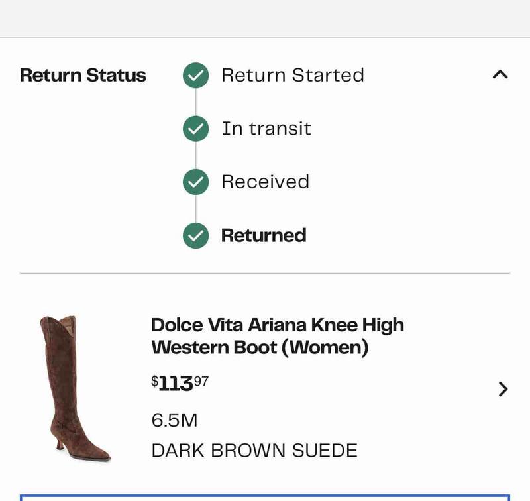Select the In transit step label

tap(266, 129)
